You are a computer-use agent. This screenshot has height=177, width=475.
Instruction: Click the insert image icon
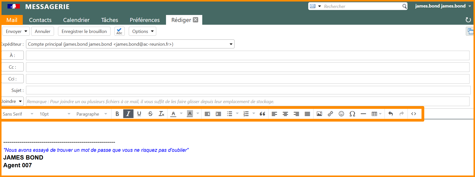(x=319, y=114)
